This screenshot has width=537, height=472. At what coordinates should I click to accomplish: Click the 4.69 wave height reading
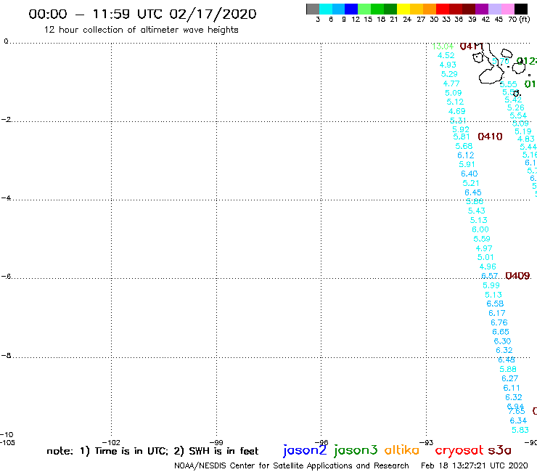pyautogui.click(x=457, y=111)
